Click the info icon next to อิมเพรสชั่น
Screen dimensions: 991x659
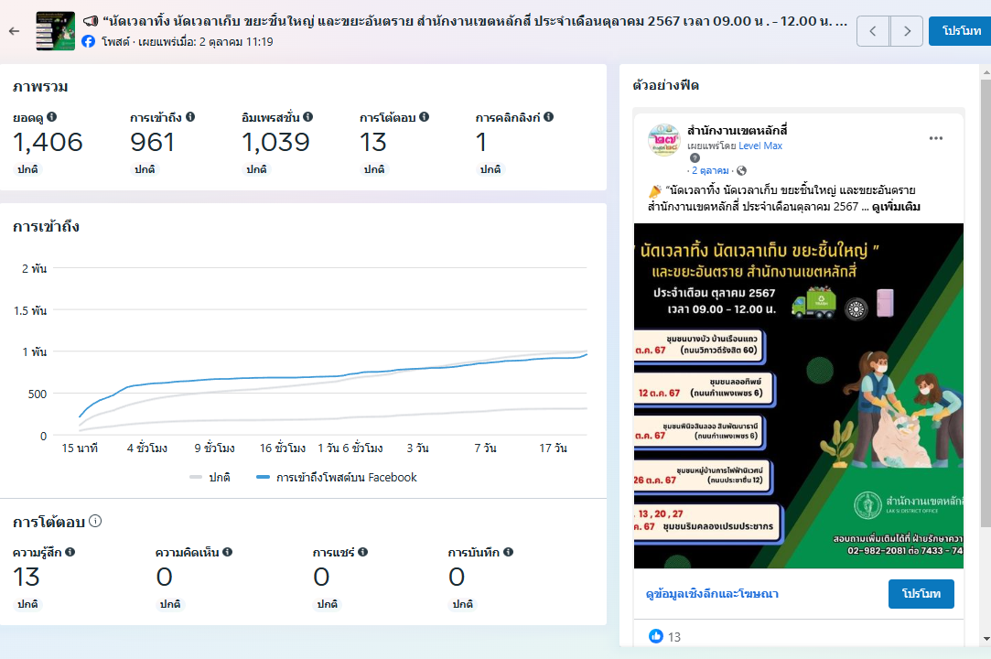coord(308,117)
